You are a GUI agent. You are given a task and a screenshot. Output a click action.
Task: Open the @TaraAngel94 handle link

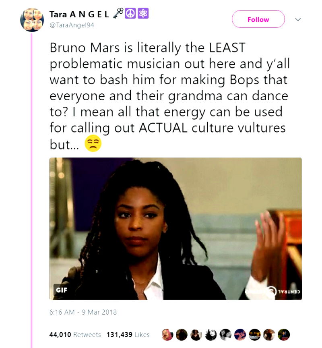tap(72, 25)
